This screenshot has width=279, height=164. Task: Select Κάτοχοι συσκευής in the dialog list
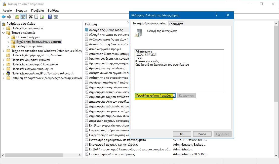tap(147, 61)
